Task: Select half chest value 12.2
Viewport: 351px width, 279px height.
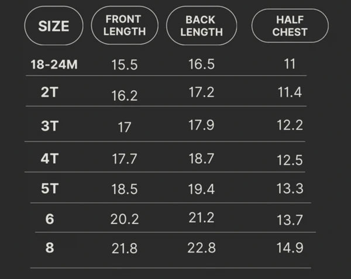Action: tap(290, 125)
